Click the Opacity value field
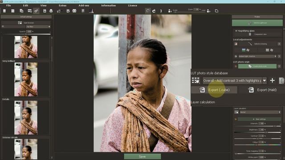 click(x=29, y=32)
